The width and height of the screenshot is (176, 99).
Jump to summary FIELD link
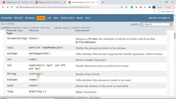(26, 28)
